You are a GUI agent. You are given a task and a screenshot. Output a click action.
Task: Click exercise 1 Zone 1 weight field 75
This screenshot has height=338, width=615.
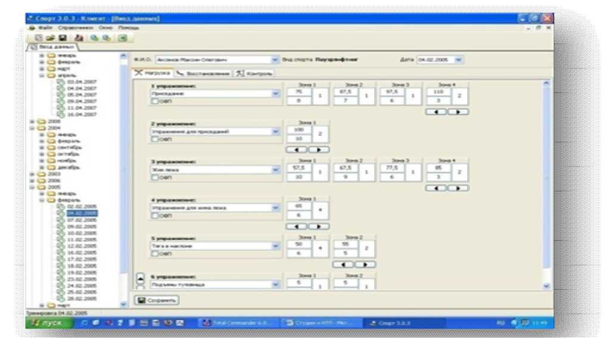pos(299,92)
